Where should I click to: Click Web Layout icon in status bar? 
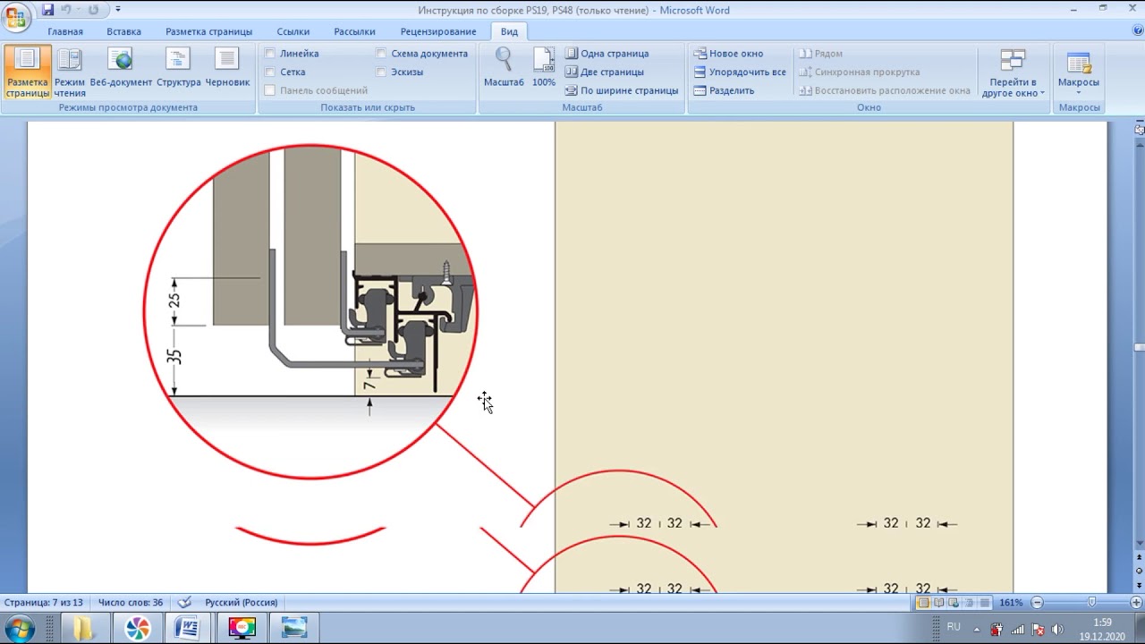pyautogui.click(x=954, y=603)
